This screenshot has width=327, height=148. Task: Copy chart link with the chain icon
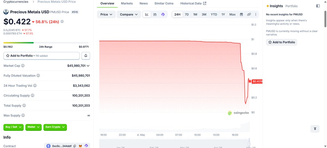(249, 14)
